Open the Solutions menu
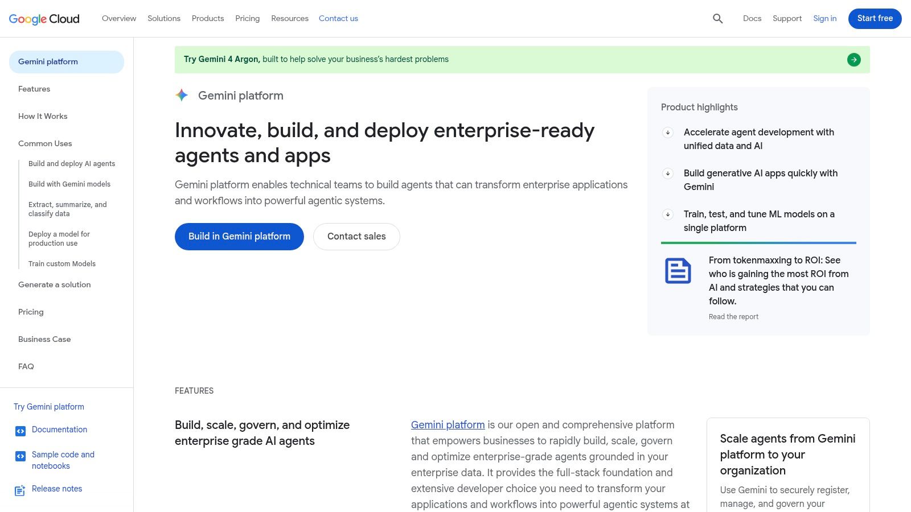The image size is (911, 512). coord(164,19)
